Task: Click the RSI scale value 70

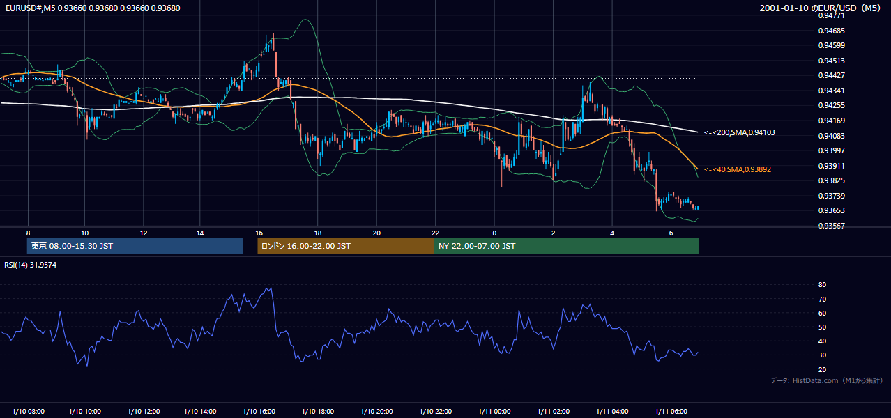Action: click(x=822, y=299)
